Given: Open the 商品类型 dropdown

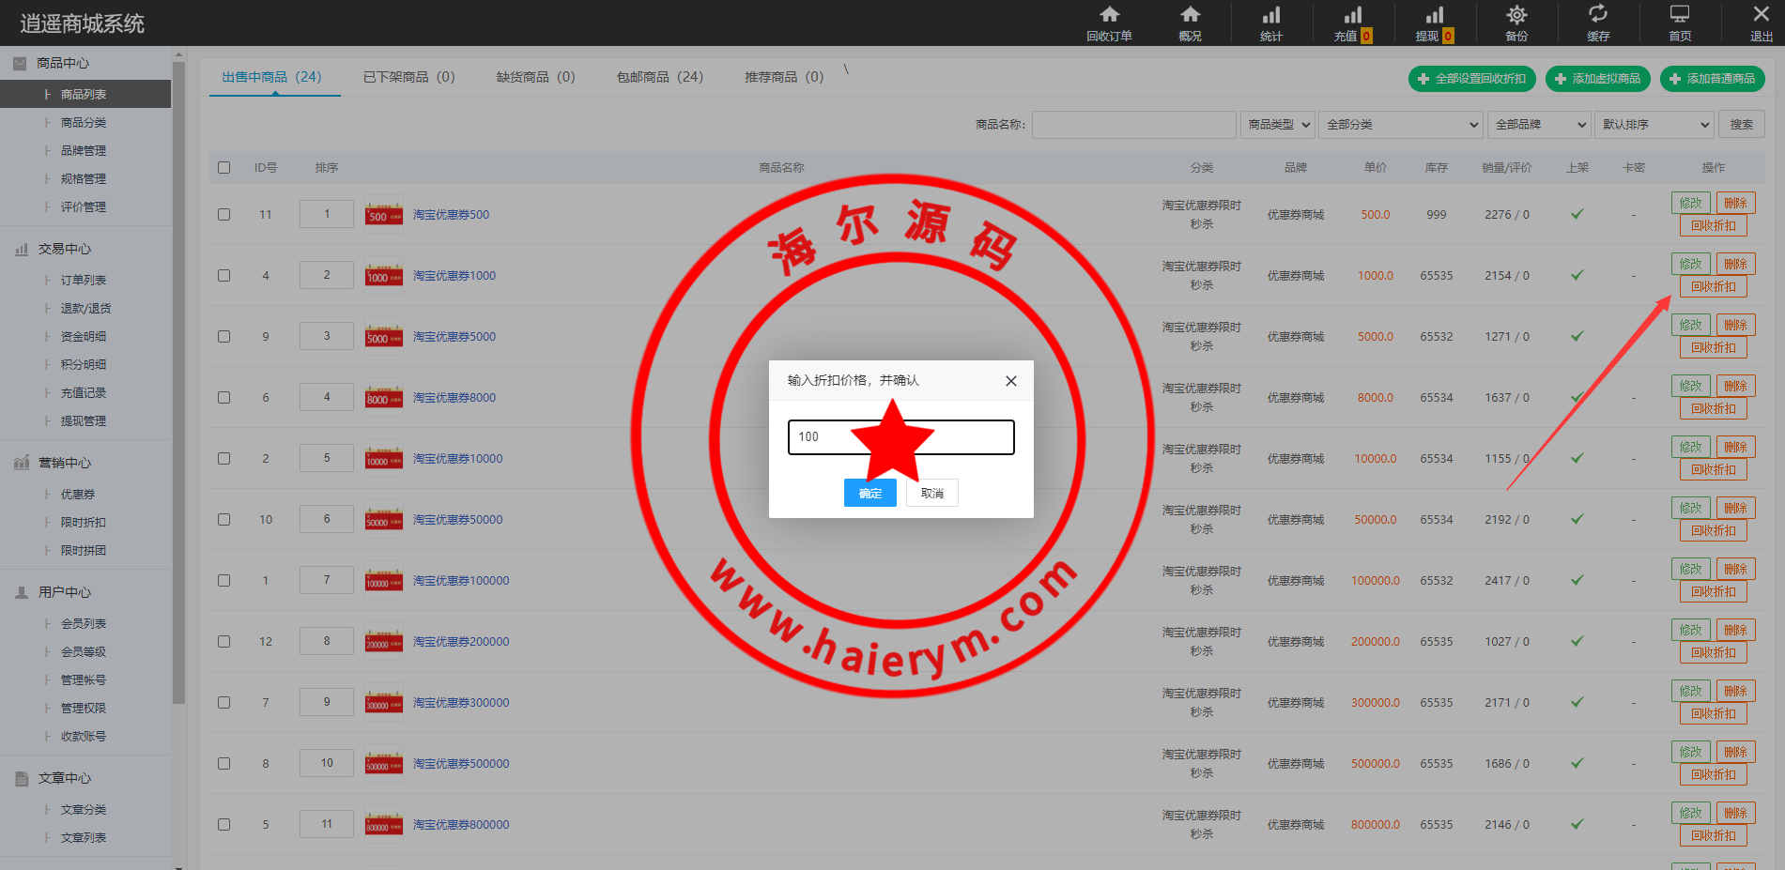Looking at the screenshot, I should (1277, 125).
